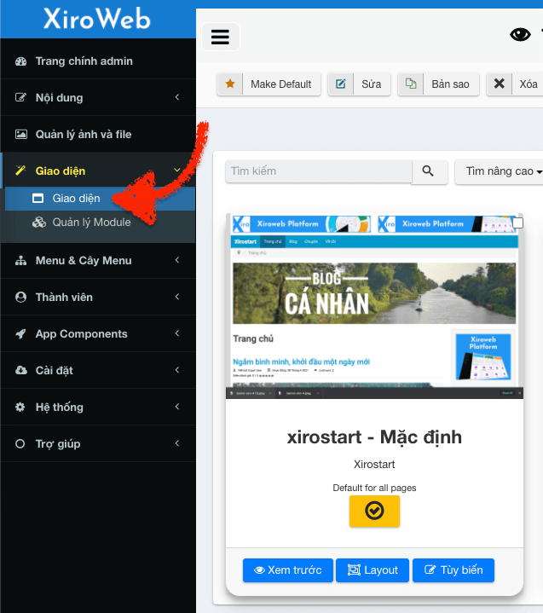Open the App Components menu label
Screen dimensions: 543x613
pos(81,334)
